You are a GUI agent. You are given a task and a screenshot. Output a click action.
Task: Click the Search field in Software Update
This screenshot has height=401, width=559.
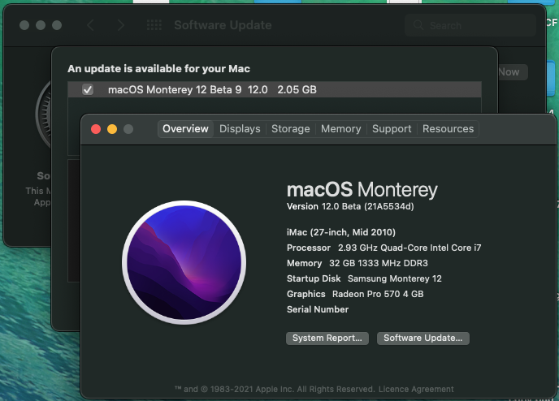[470, 26]
